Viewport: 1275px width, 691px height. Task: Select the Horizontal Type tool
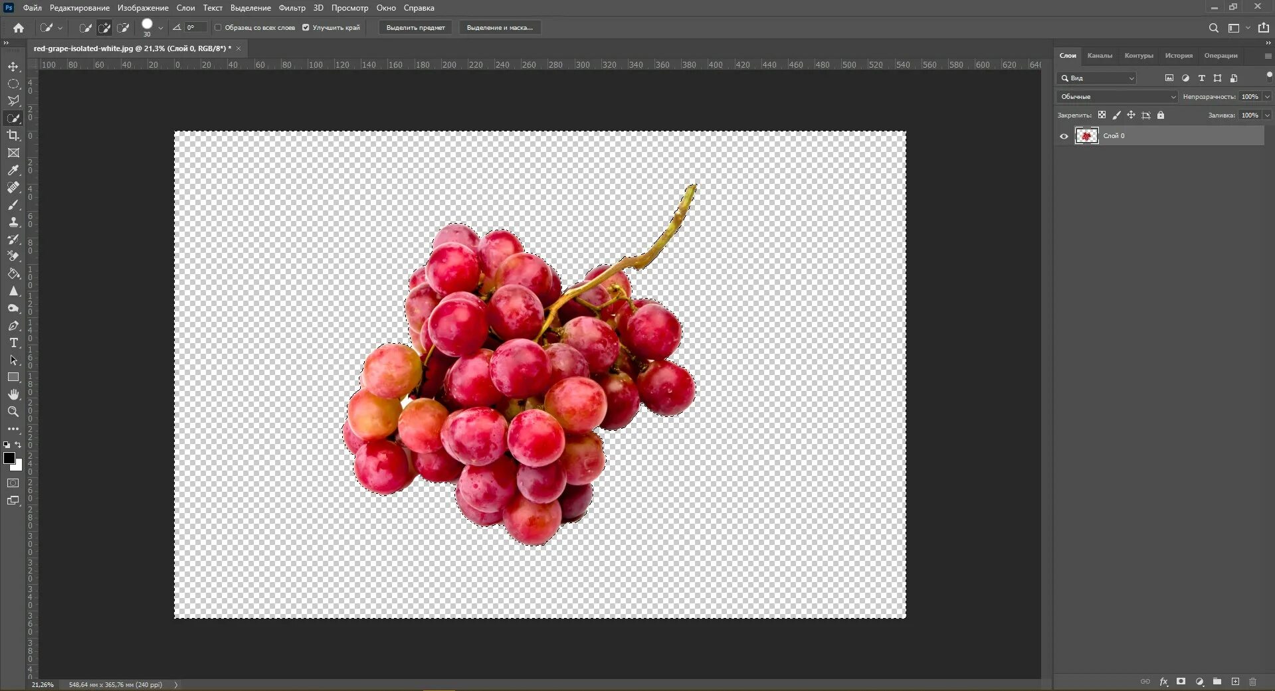tap(13, 343)
